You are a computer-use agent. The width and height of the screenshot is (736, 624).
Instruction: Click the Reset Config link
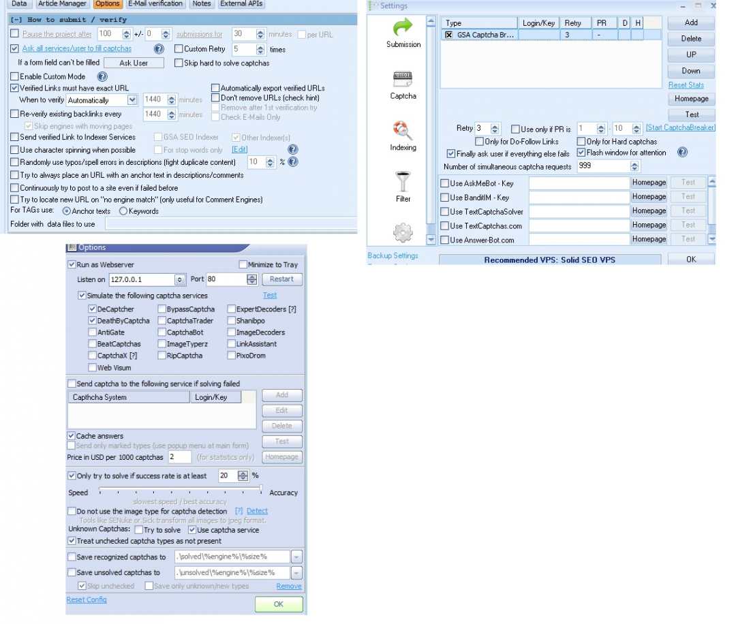[x=87, y=599]
